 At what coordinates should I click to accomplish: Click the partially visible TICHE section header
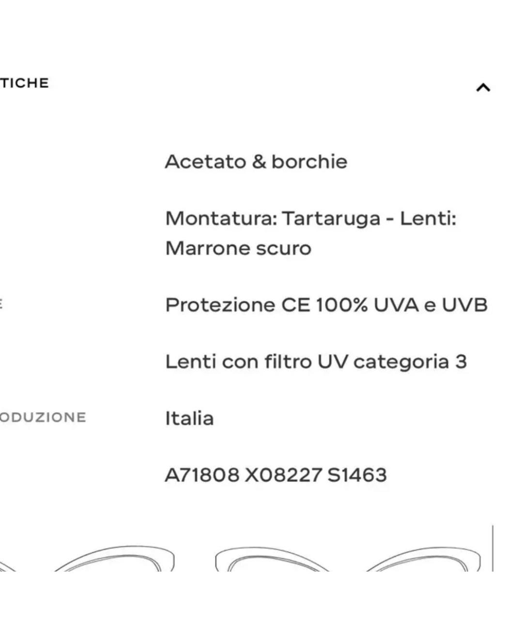coord(24,83)
